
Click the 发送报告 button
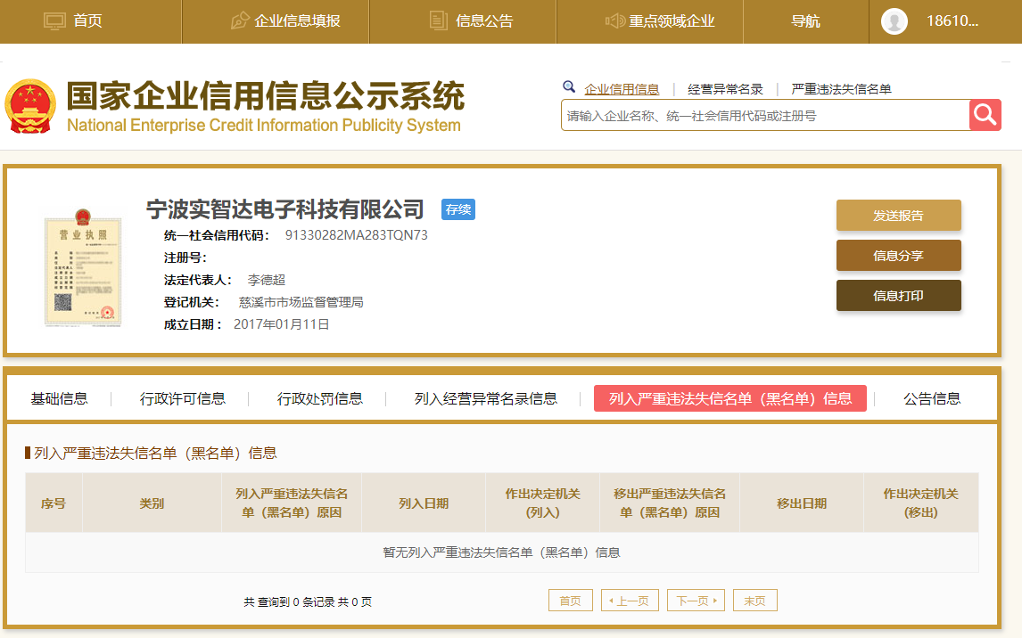point(898,216)
